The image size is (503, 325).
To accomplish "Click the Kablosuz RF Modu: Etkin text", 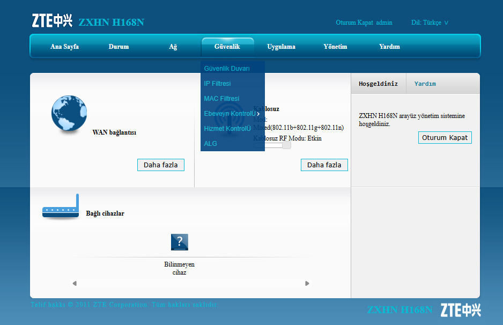I will coord(287,138).
